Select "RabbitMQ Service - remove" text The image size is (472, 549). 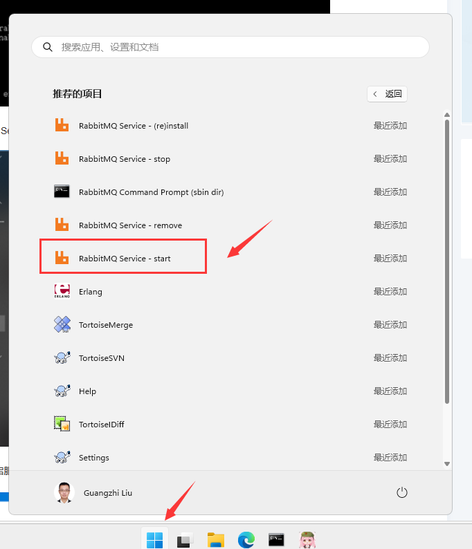130,225
